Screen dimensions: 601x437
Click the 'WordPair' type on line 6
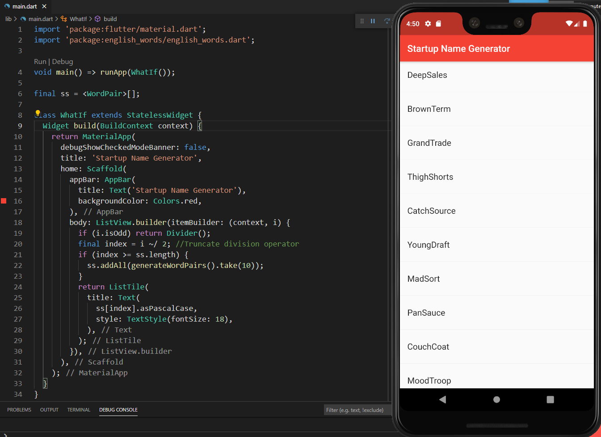coord(105,93)
